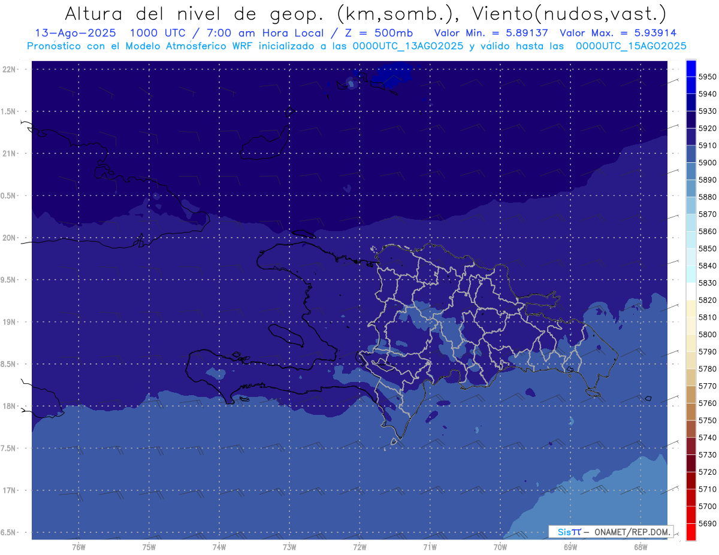Click the '22N' latitude label
The width and height of the screenshot is (719, 555).
tap(10, 69)
